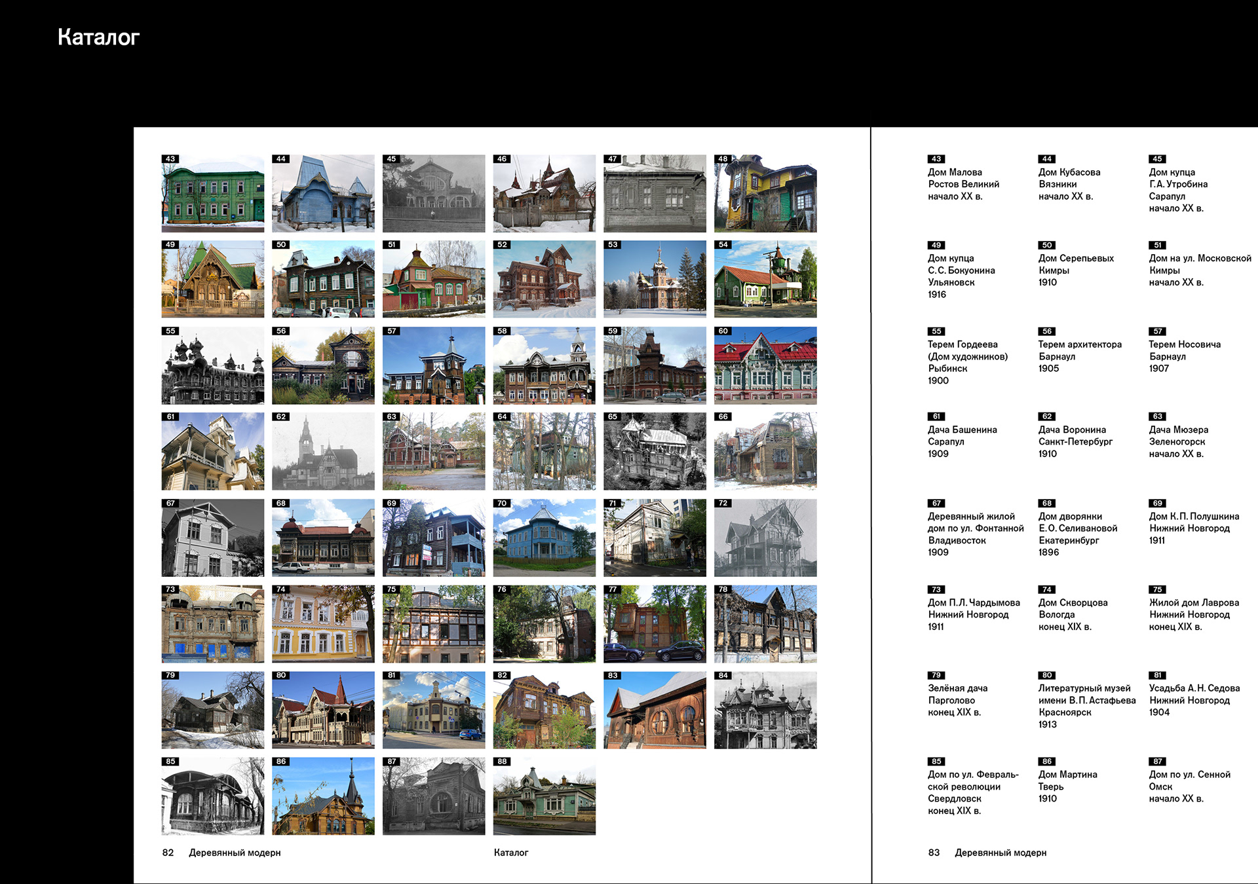The width and height of the screenshot is (1258, 884).
Task: Open thumbnail 70 blue wooden house
Action: point(544,538)
